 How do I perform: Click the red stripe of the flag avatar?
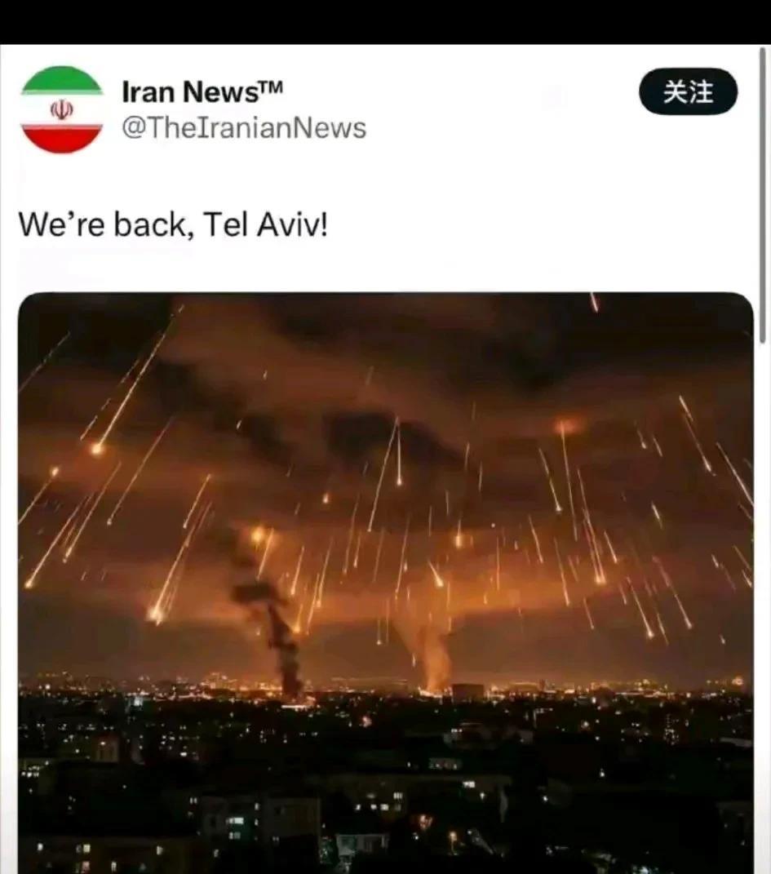coord(62,139)
